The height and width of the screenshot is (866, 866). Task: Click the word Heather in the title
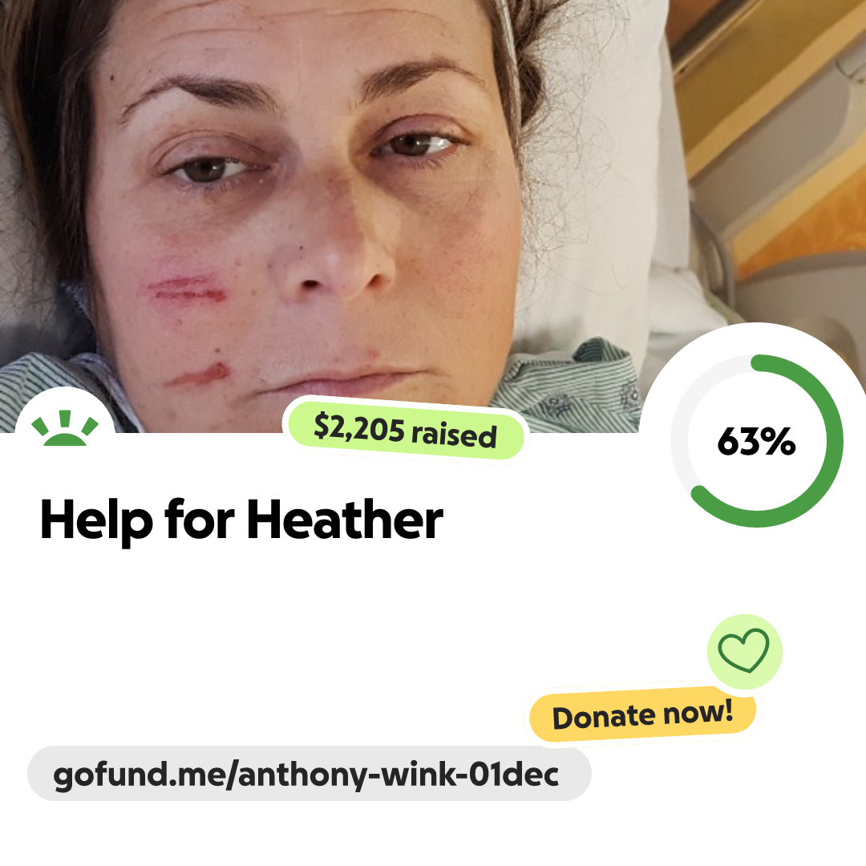click(345, 519)
